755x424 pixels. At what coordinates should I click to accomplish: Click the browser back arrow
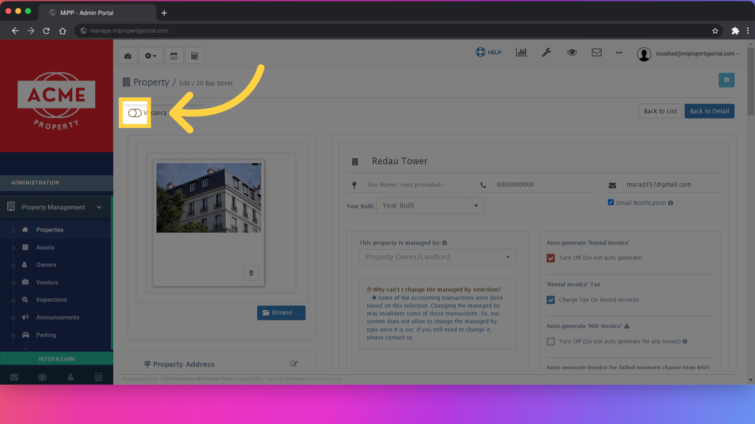(15, 31)
